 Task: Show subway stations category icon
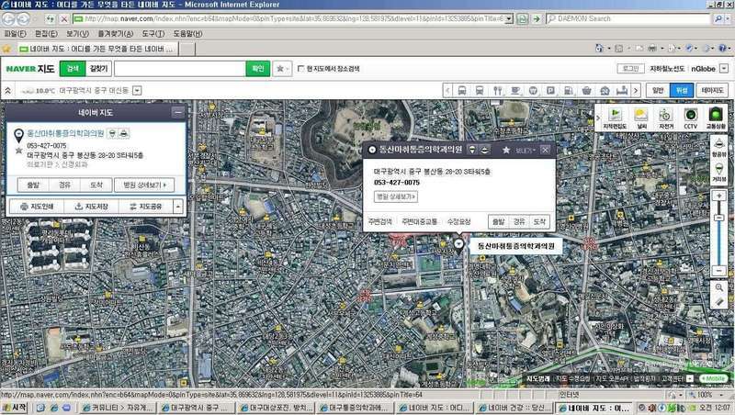coord(479,90)
